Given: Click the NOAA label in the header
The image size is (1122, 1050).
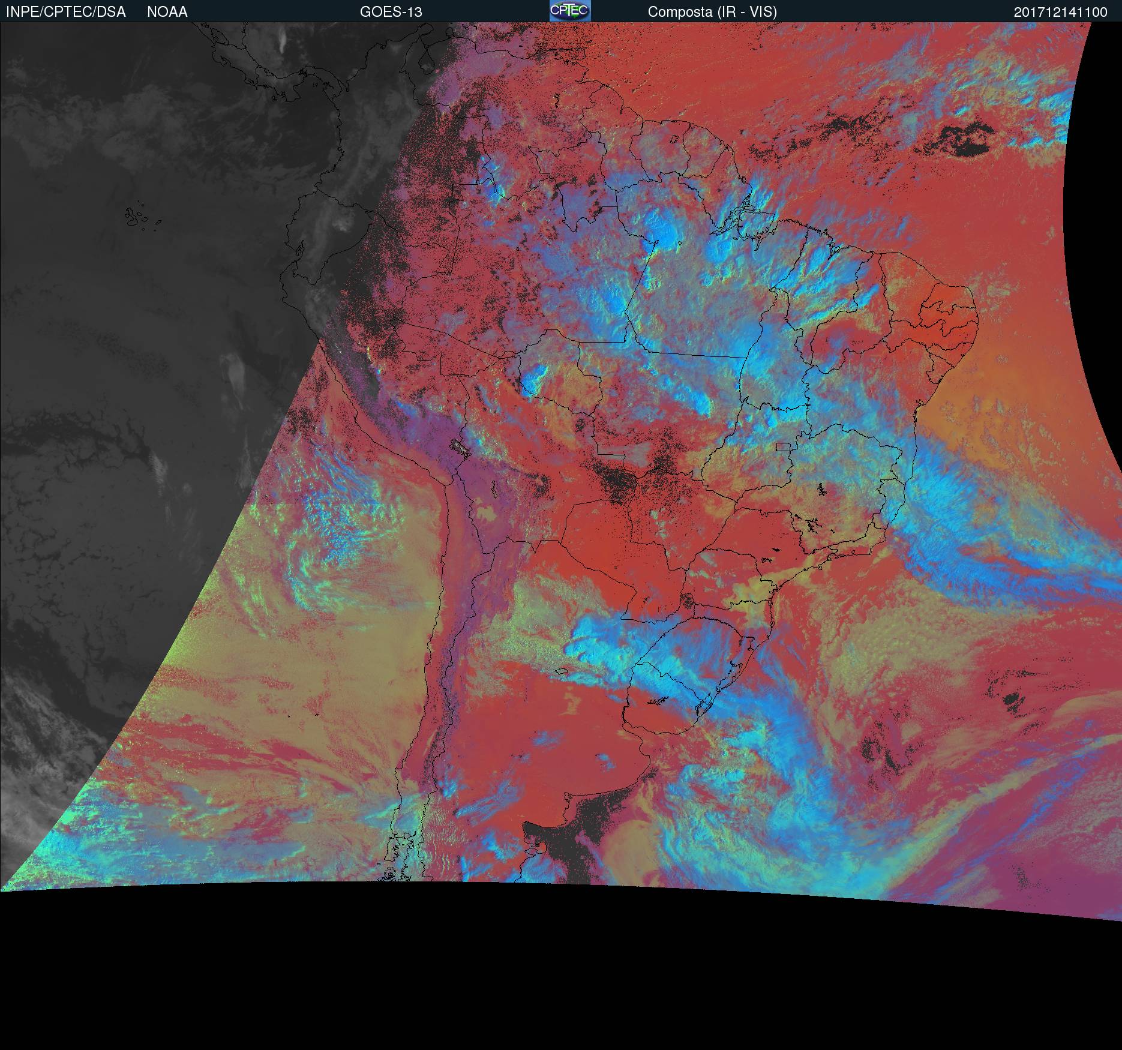Looking at the screenshot, I should (x=167, y=12).
